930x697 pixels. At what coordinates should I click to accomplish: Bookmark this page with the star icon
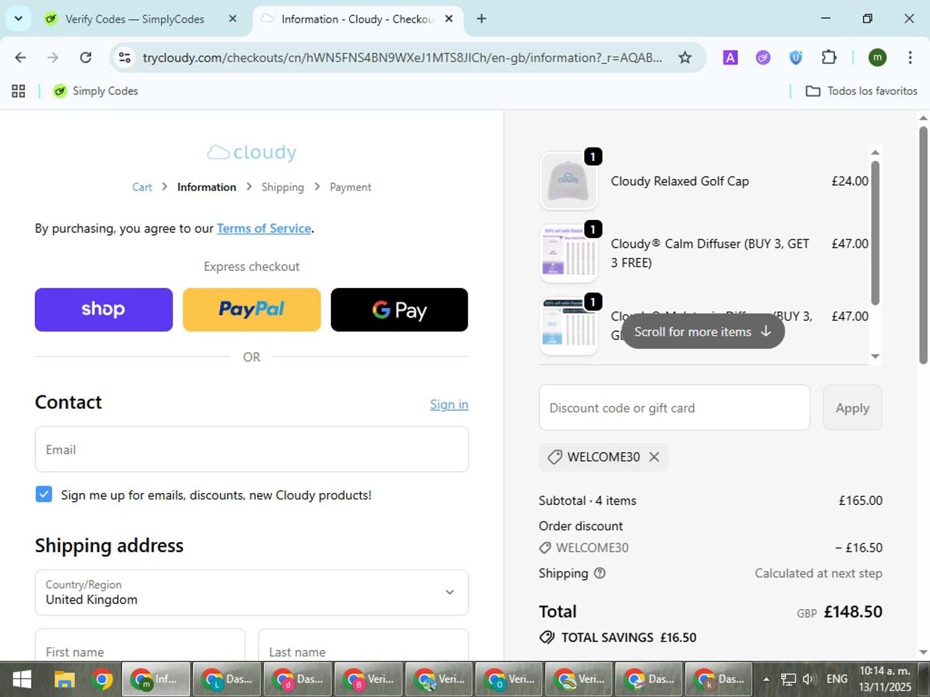685,58
